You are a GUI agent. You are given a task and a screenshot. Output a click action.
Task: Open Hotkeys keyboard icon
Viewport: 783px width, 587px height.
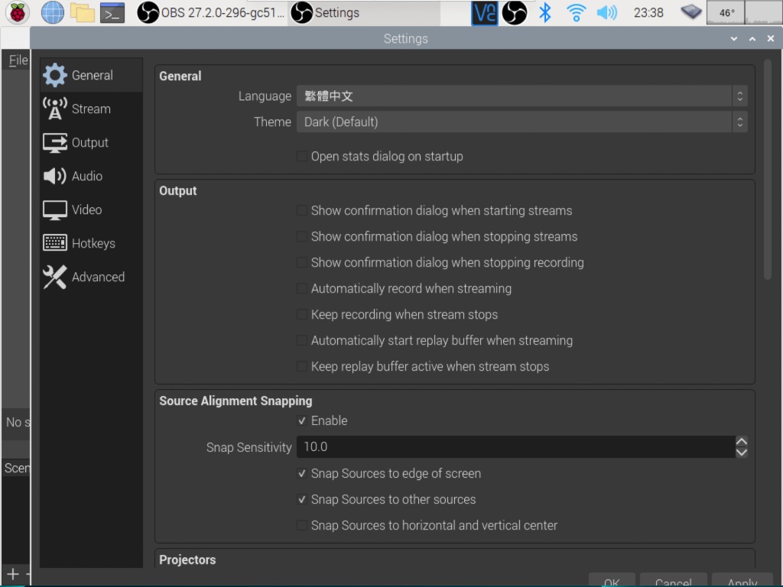55,243
